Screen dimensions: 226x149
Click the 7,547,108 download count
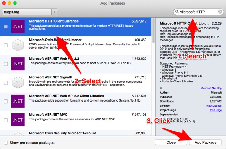click(139, 114)
